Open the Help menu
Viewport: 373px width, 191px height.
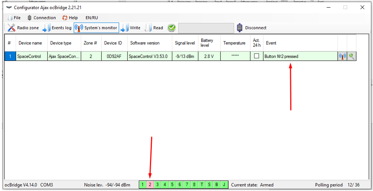[70, 18]
